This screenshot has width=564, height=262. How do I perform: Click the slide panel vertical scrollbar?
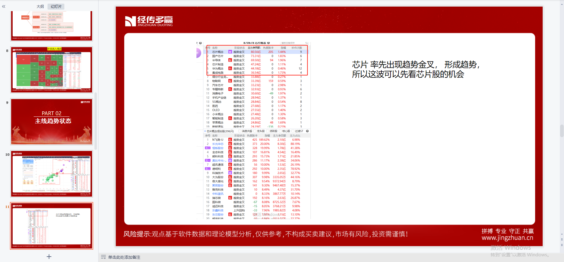[96, 121]
